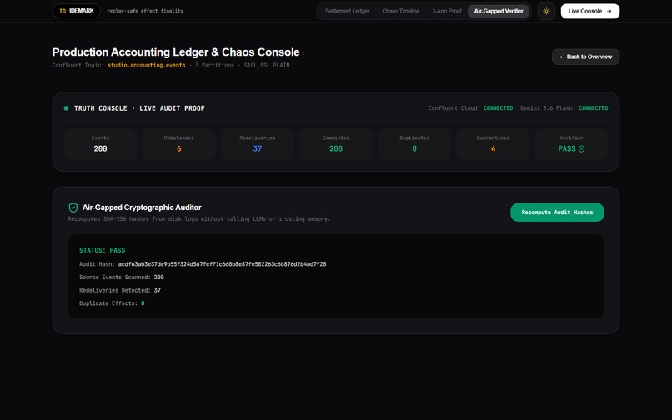Go Back to Overview
This screenshot has width=672, height=420.
tap(585, 57)
